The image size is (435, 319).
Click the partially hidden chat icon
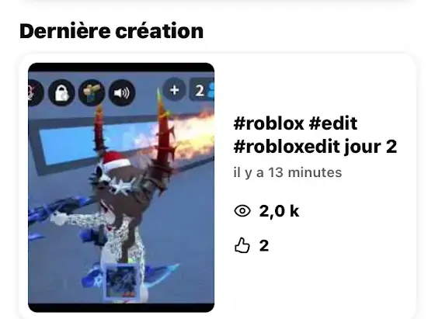point(35,92)
